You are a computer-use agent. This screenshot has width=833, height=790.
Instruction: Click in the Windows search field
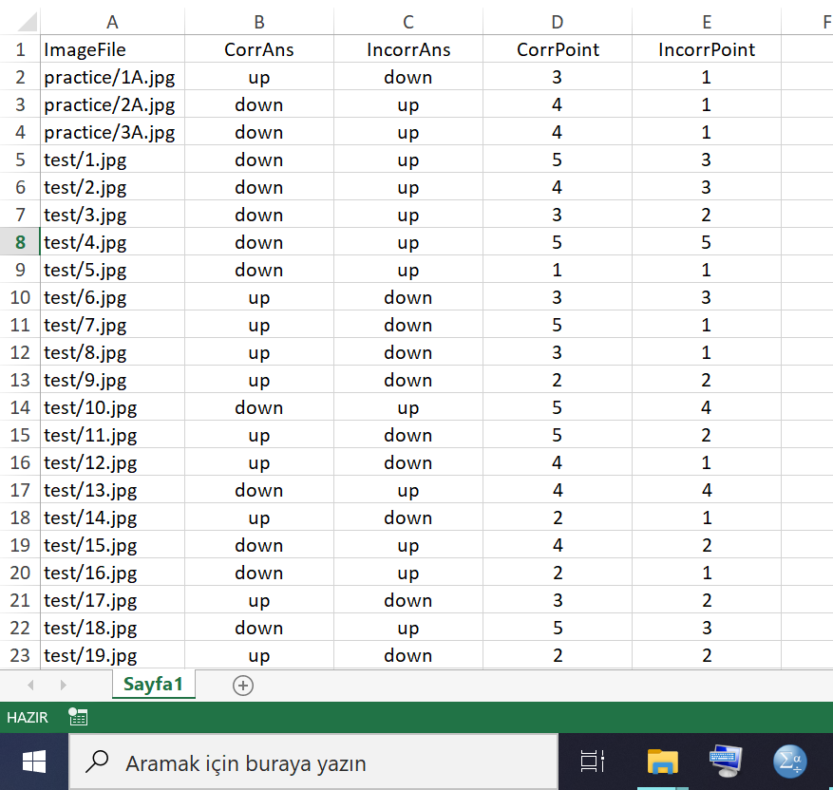(x=313, y=762)
